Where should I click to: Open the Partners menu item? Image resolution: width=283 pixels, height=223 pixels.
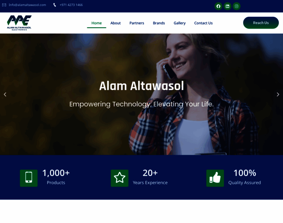click(x=137, y=23)
